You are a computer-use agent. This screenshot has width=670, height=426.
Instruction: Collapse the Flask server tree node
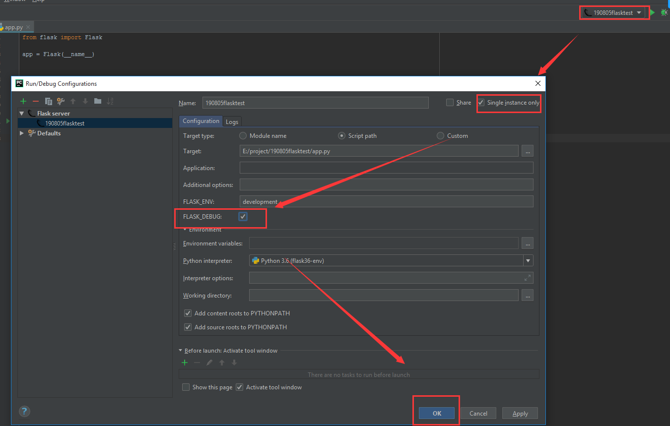tap(22, 114)
